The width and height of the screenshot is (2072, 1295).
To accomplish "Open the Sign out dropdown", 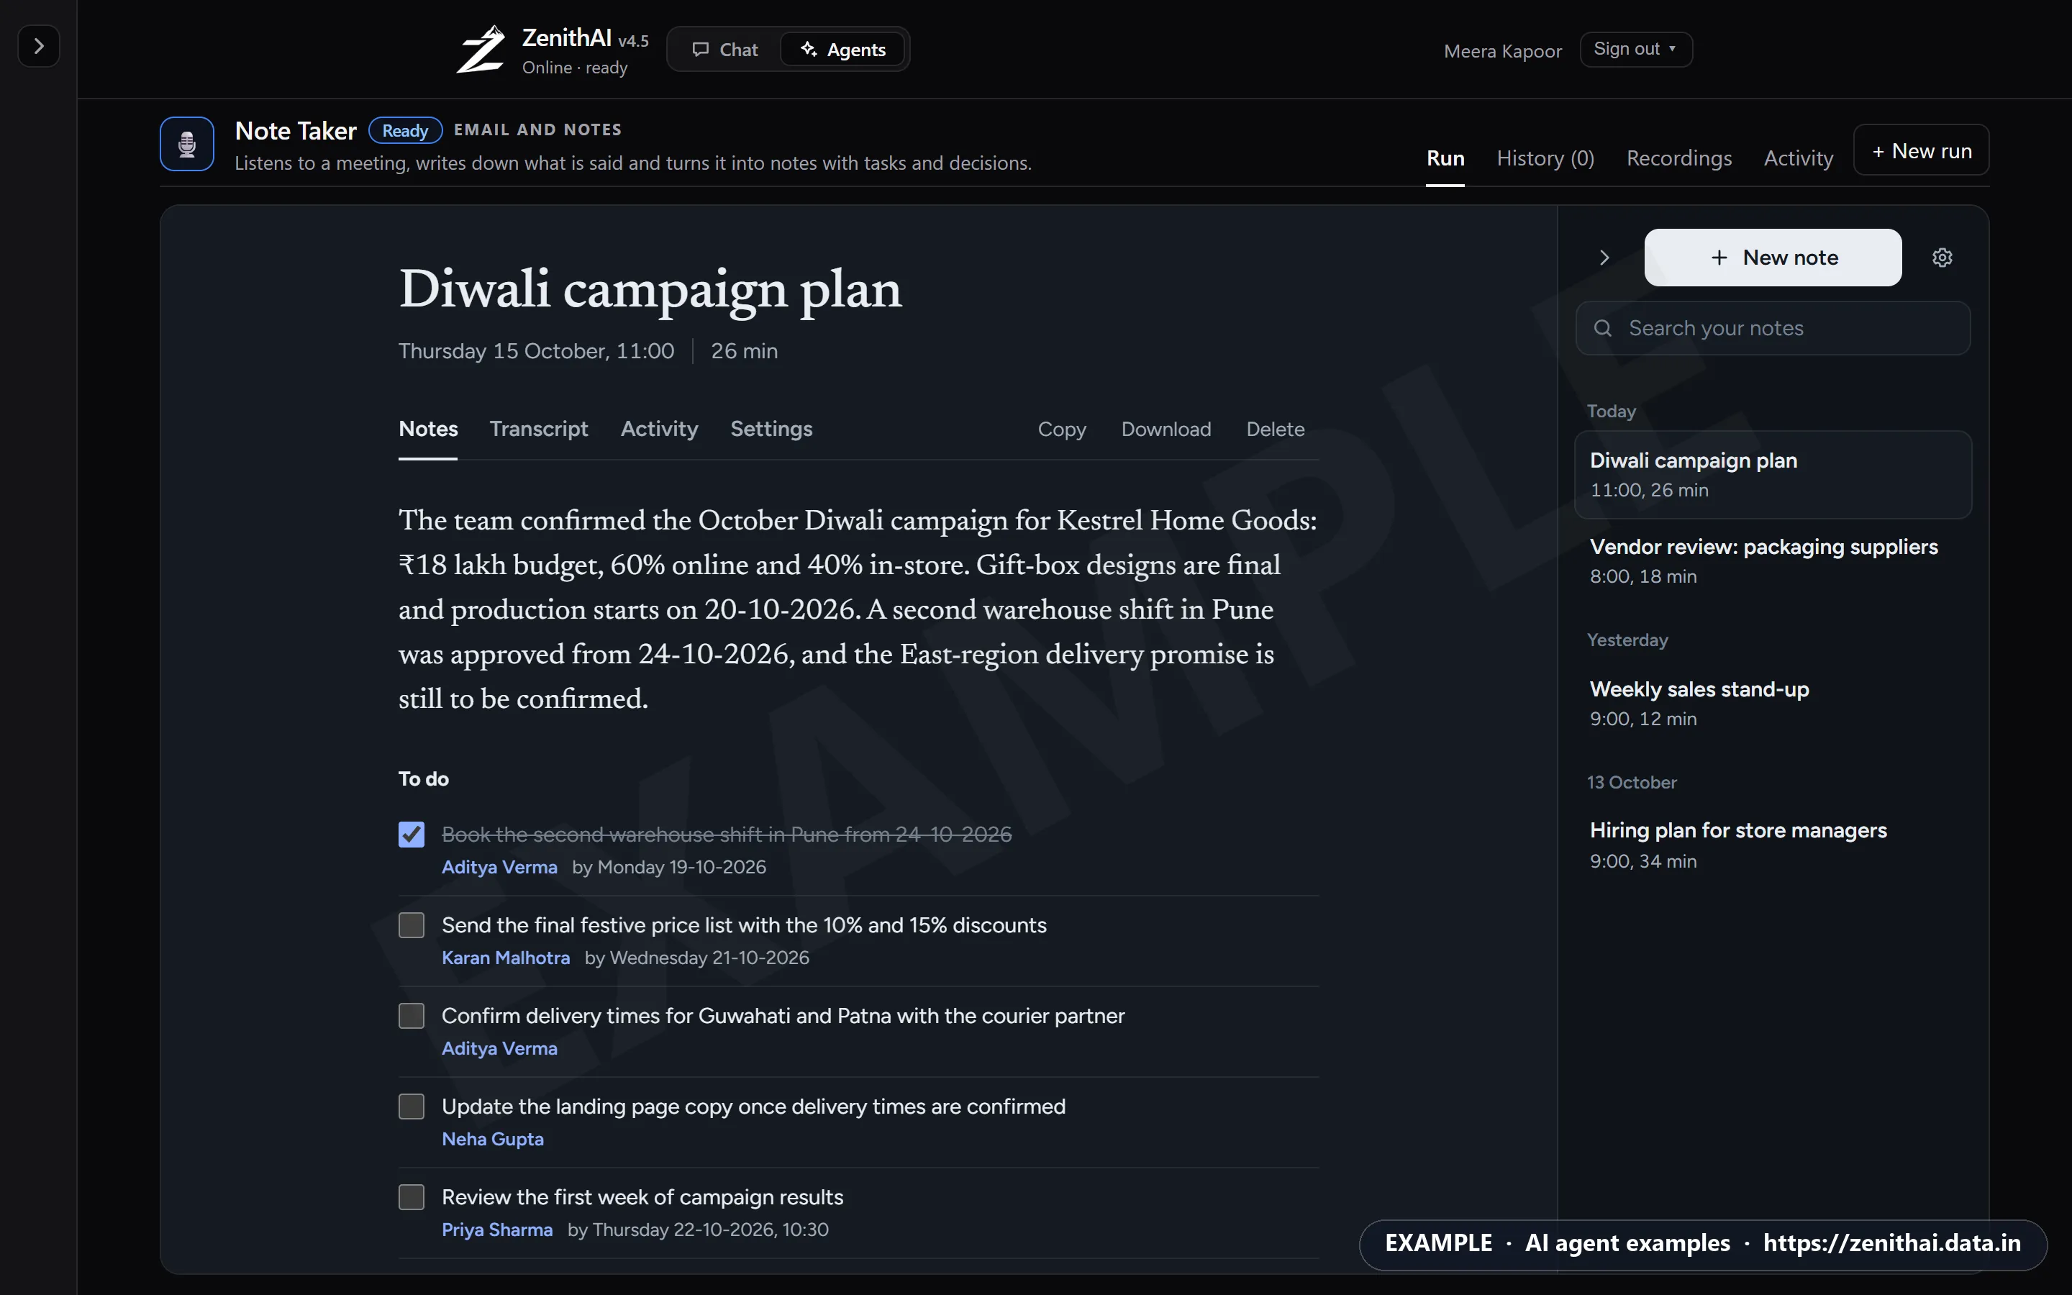I will [1635, 49].
